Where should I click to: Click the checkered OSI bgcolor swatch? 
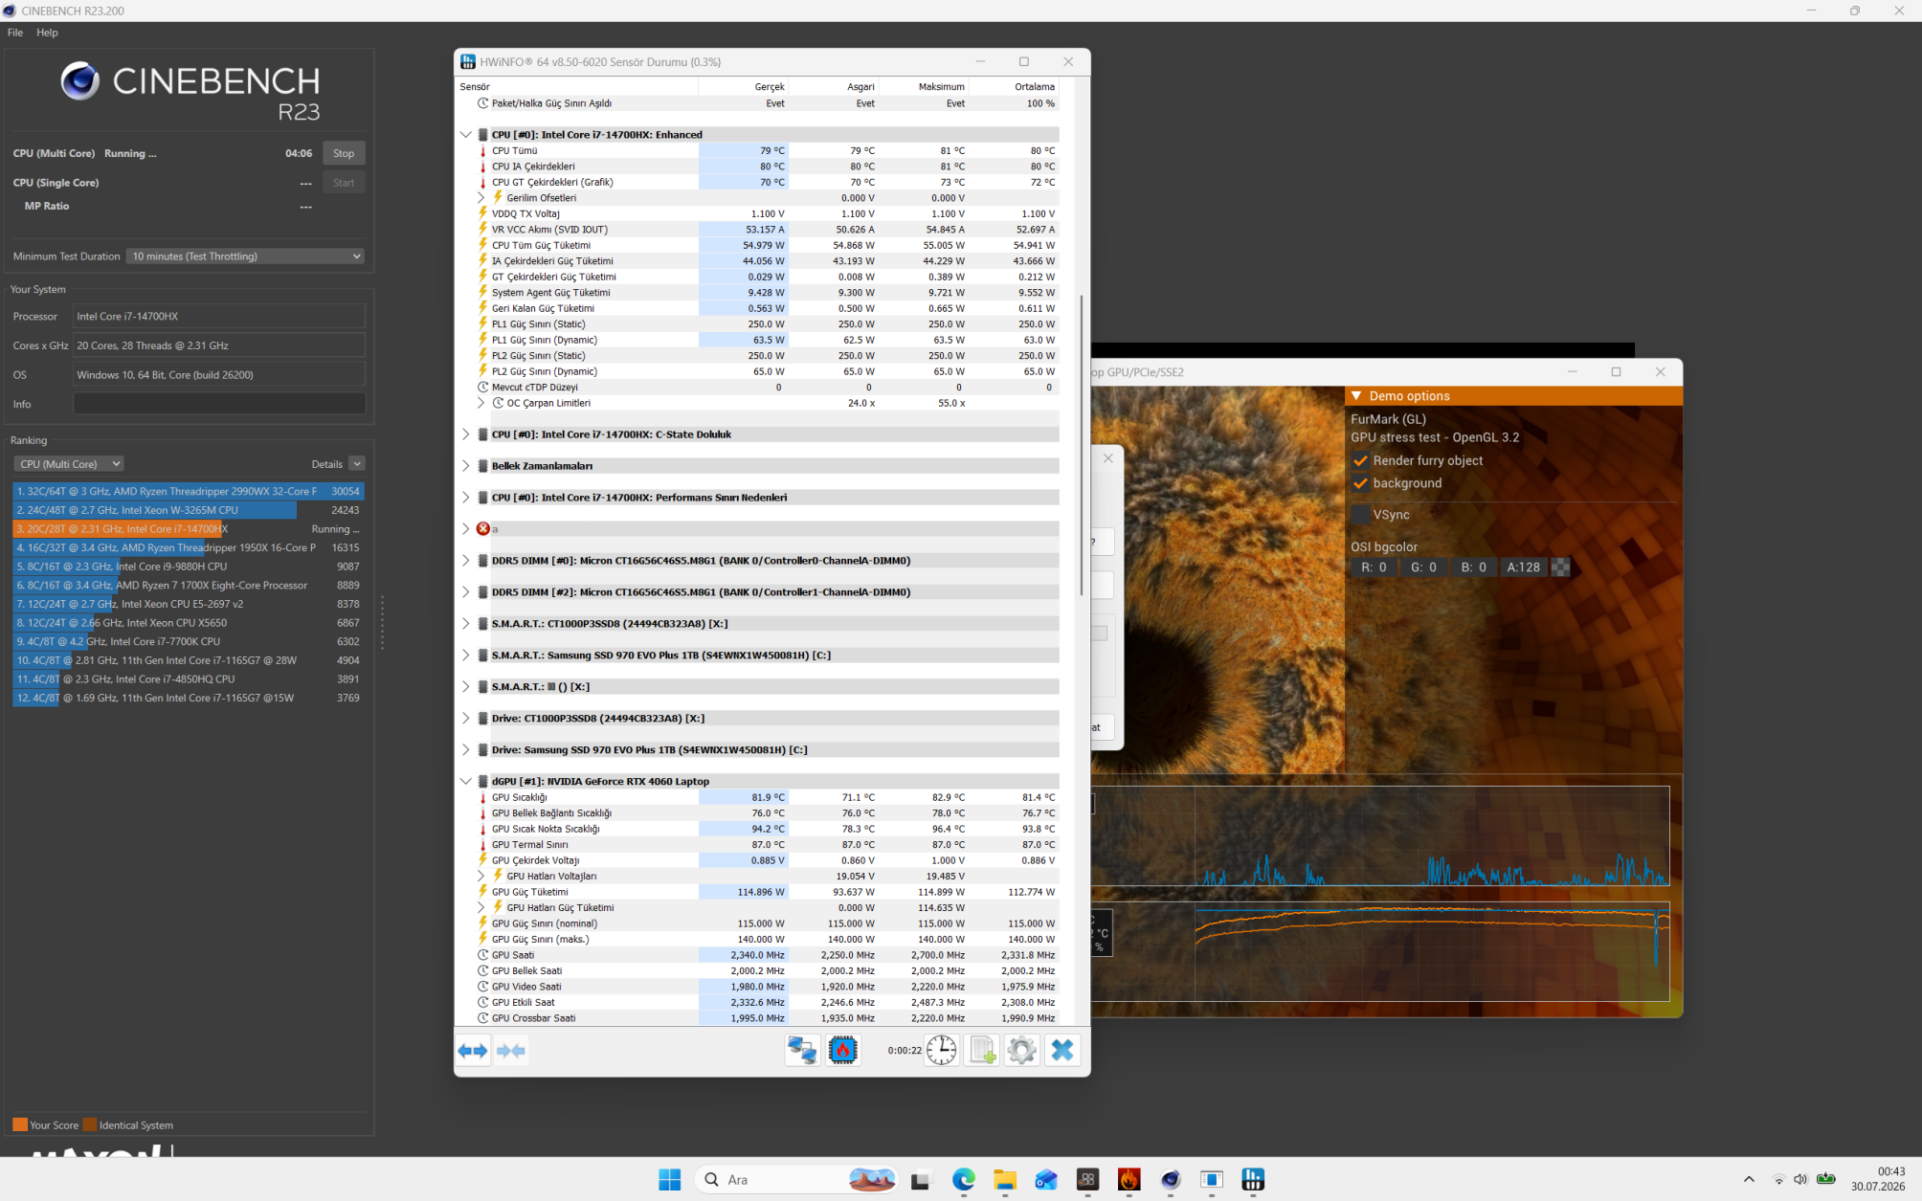[1560, 567]
